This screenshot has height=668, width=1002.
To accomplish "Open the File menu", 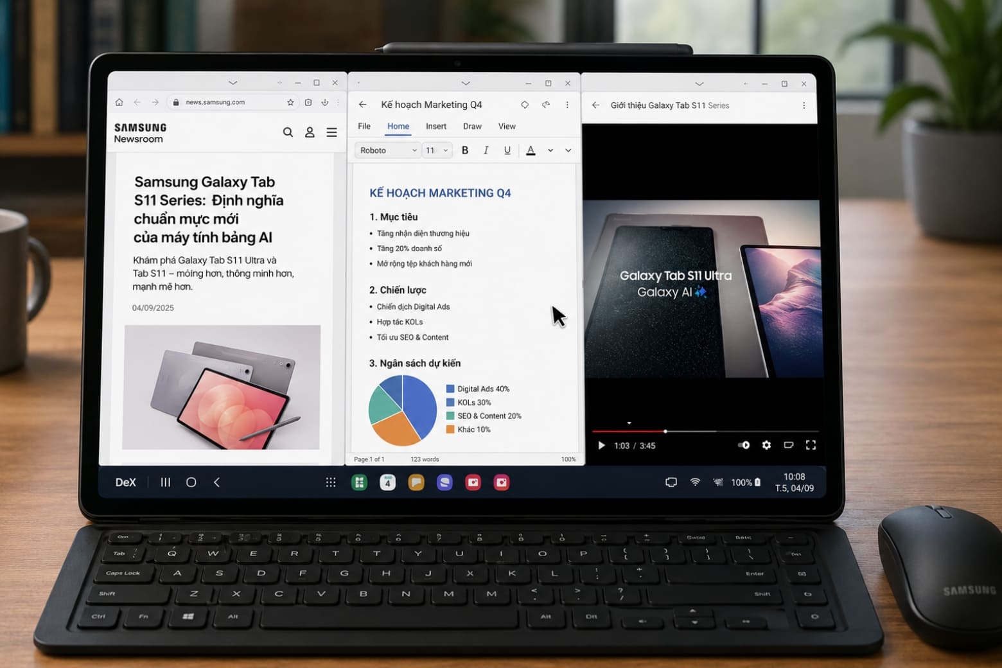I will point(364,127).
